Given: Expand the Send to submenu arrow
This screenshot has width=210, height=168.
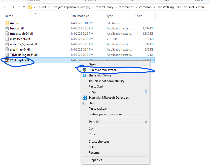Looking at the screenshot, I should coord(146,121).
